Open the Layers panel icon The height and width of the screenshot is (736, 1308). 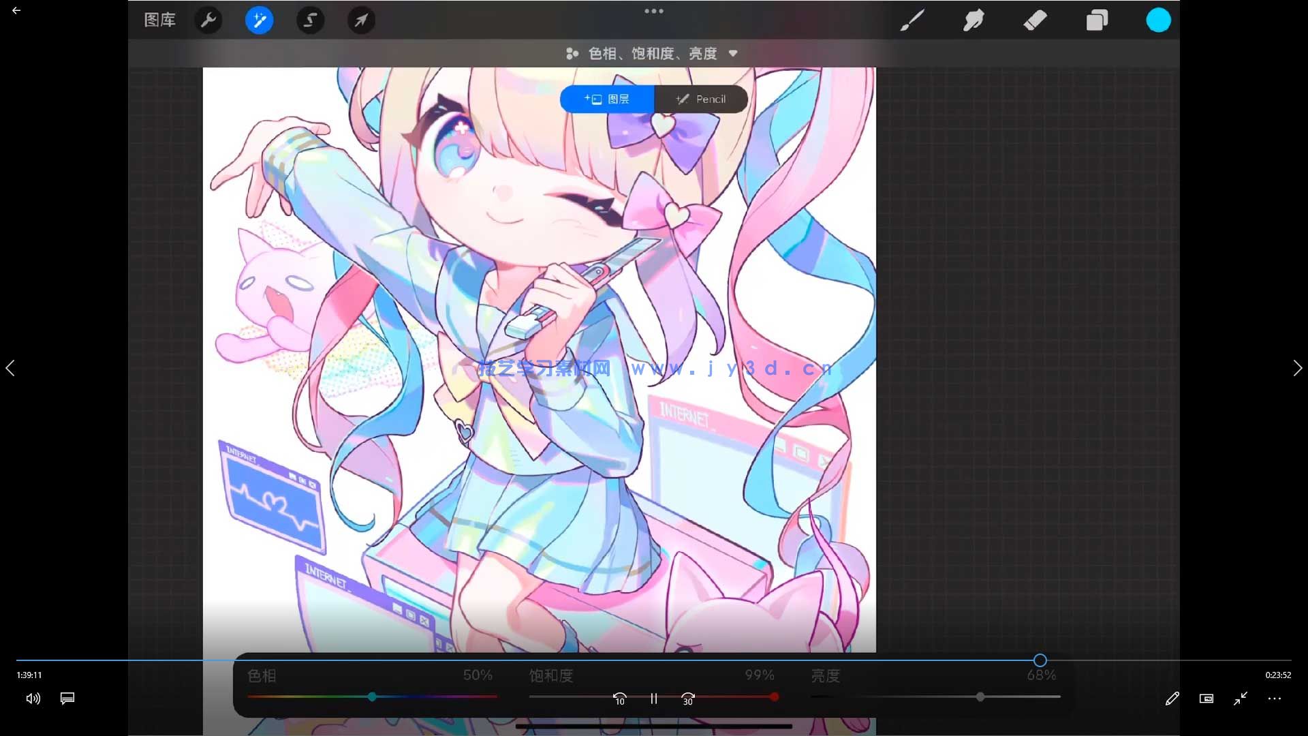(x=1097, y=20)
